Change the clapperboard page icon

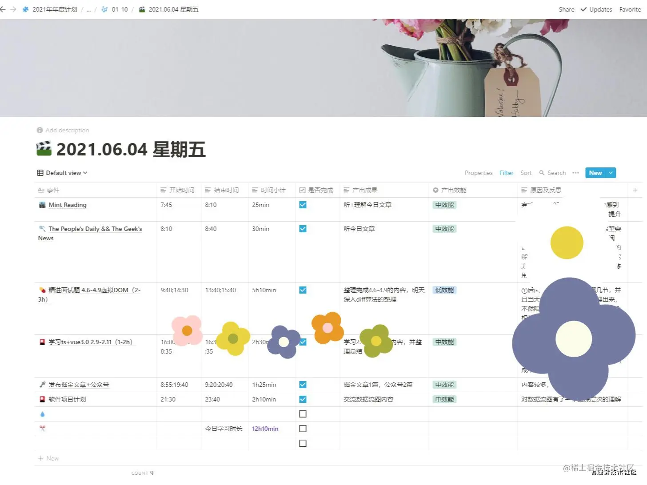pyautogui.click(x=44, y=148)
